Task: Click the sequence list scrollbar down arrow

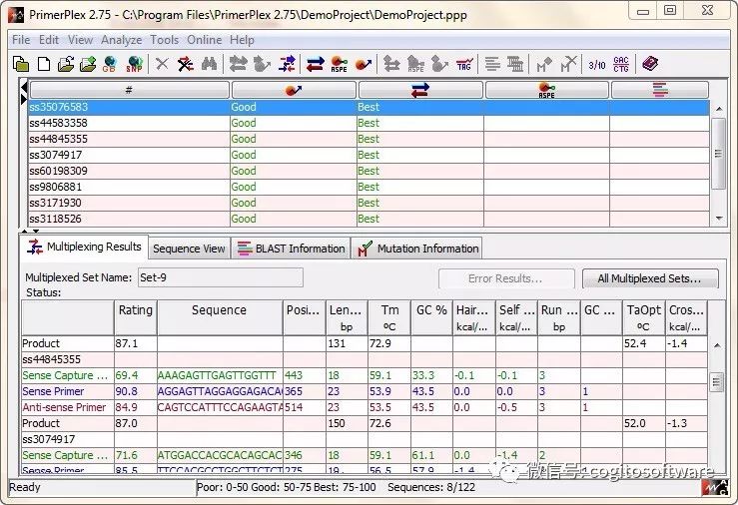Action: tap(719, 219)
